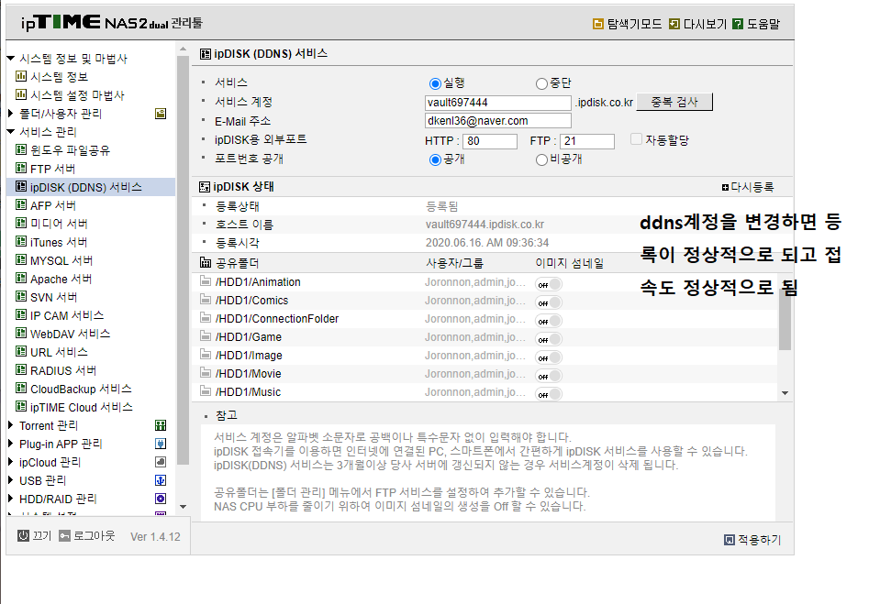Image resolution: width=880 pixels, height=604 pixels.
Task: Toggle thumbnail switch for /HDD1/Movie
Action: [x=549, y=376]
